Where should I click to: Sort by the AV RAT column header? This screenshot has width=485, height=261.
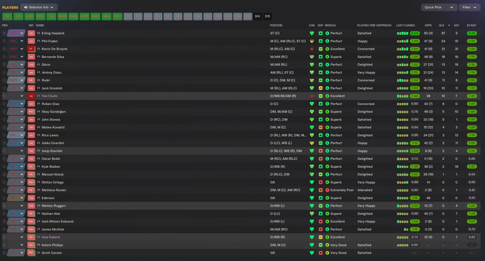click(x=471, y=25)
